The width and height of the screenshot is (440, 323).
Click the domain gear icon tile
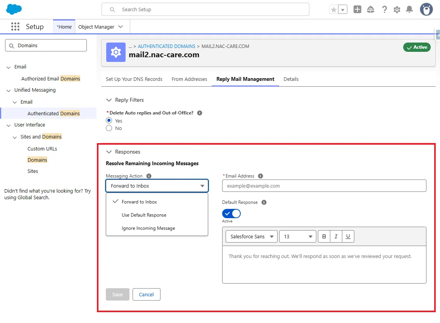pyautogui.click(x=116, y=52)
